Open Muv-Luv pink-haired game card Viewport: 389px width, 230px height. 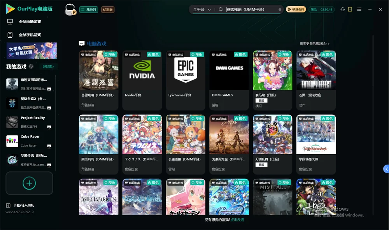tap(186, 197)
